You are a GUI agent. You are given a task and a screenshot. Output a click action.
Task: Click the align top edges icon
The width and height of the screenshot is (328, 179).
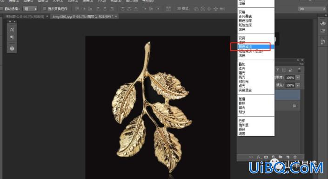(77, 9)
